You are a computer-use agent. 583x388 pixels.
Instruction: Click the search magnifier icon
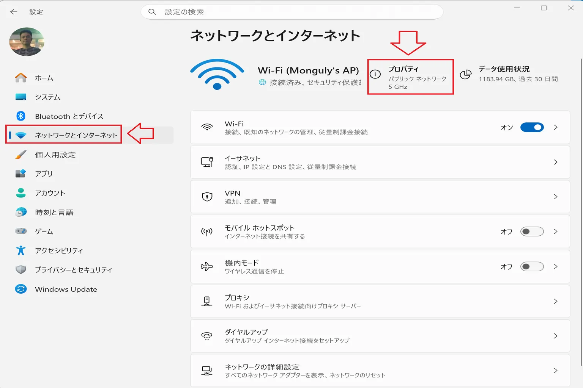click(152, 12)
